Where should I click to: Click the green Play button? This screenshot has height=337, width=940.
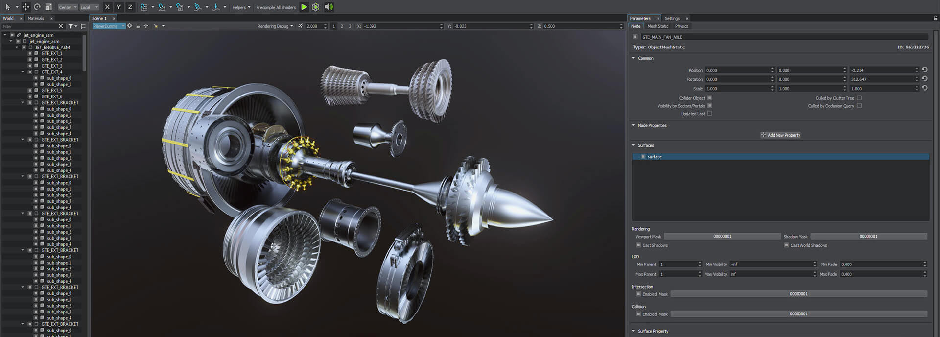click(304, 7)
